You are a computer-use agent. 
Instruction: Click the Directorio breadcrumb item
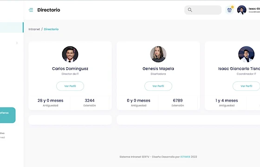pyautogui.click(x=51, y=29)
